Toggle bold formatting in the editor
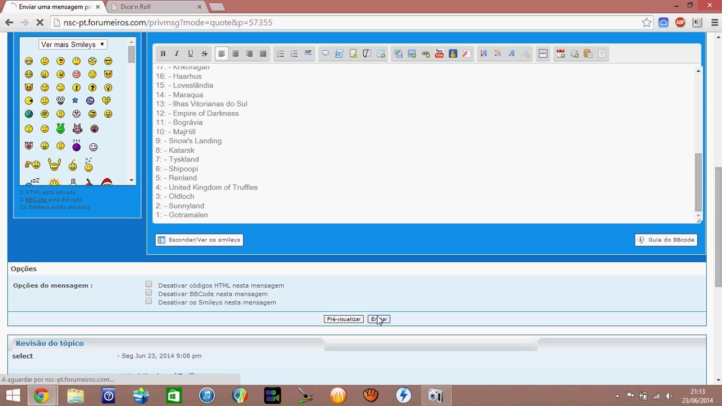The height and width of the screenshot is (406, 722). [x=163, y=54]
